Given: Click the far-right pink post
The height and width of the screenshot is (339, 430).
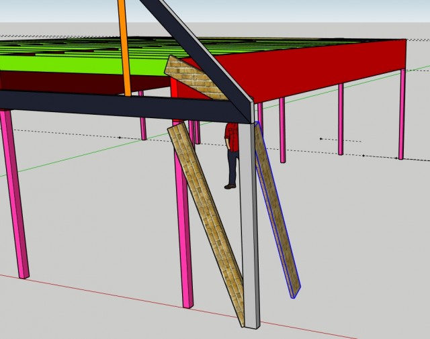Looking at the screenshot, I should click(x=402, y=113).
